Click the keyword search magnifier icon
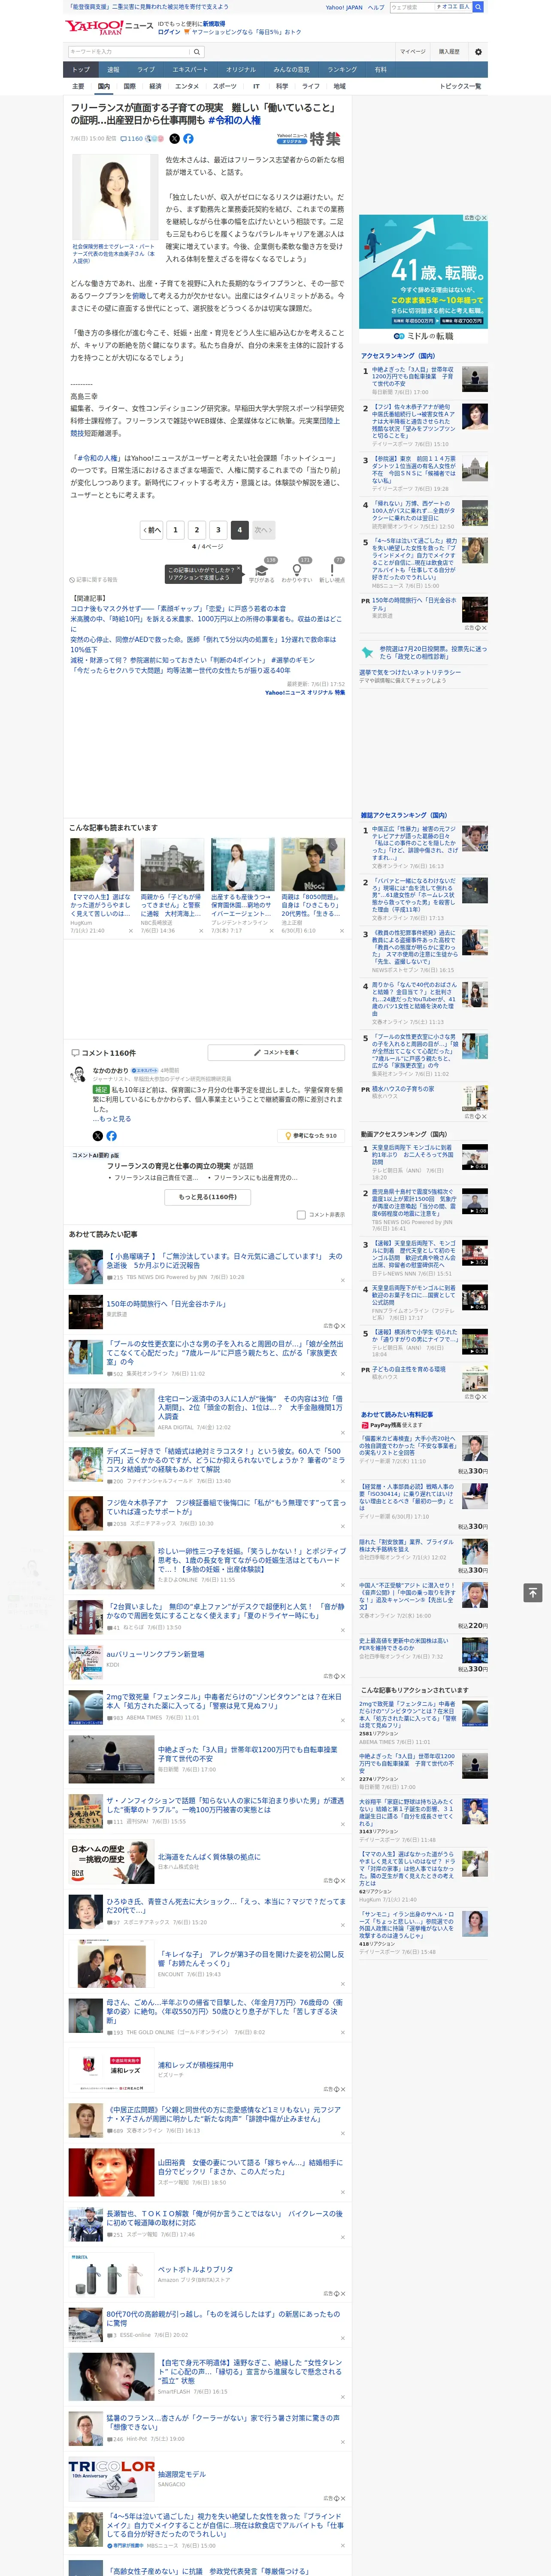The image size is (551, 2576). [197, 52]
